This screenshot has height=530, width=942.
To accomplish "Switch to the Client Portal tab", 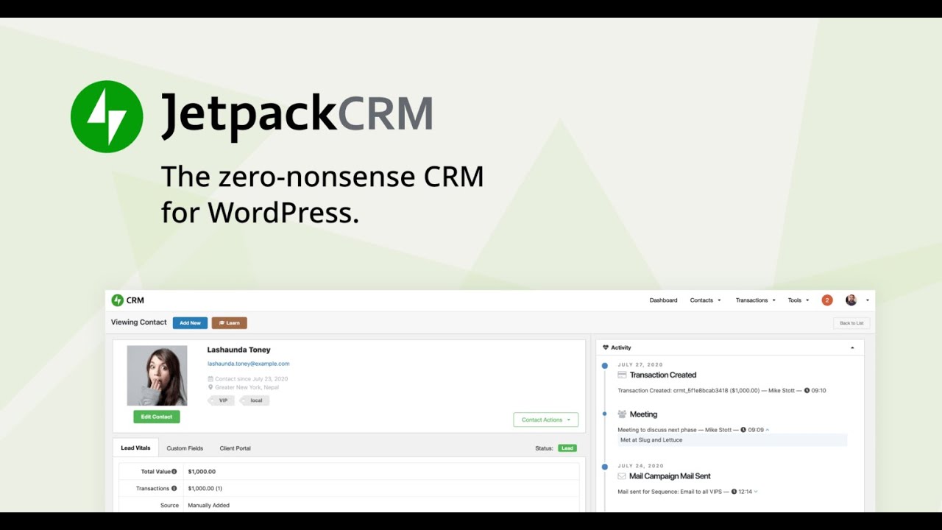I will point(235,448).
